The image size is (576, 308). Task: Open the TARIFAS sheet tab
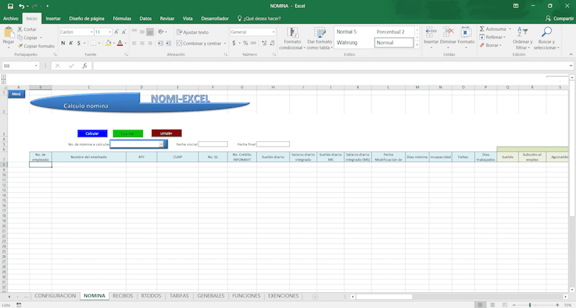(180, 296)
